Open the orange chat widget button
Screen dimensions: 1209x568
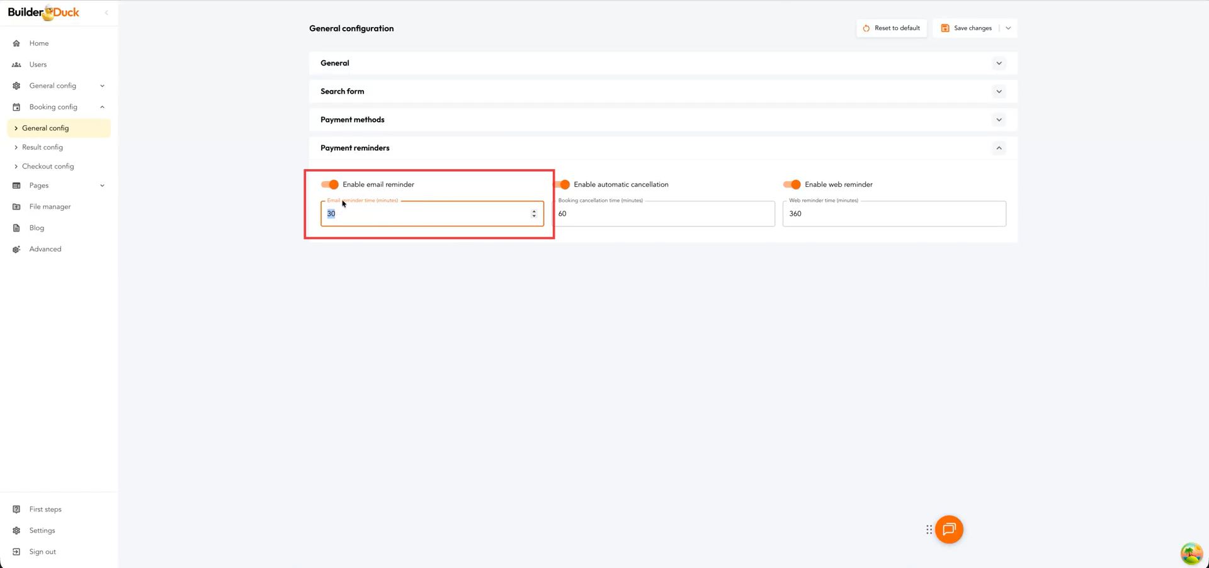[x=948, y=530]
